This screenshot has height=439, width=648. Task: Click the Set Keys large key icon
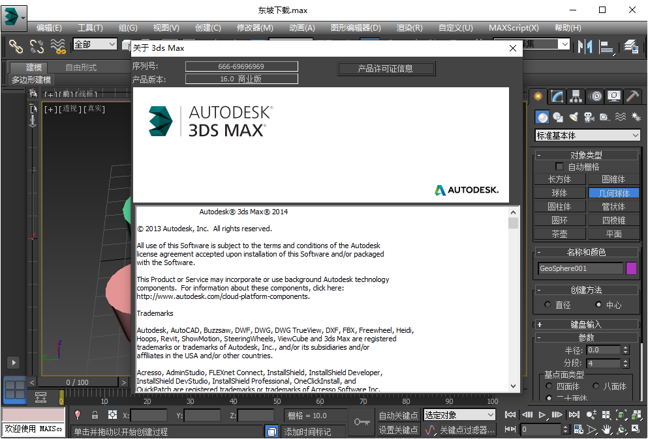[x=362, y=421]
